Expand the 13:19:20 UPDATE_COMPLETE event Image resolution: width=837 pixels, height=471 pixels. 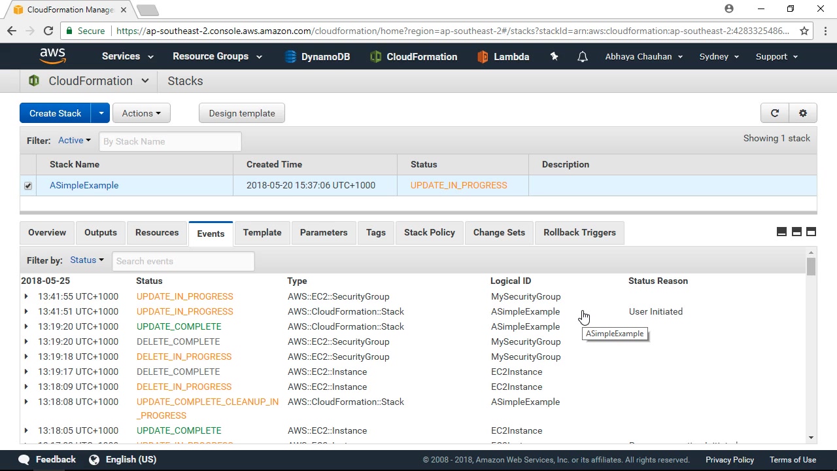[x=26, y=326]
